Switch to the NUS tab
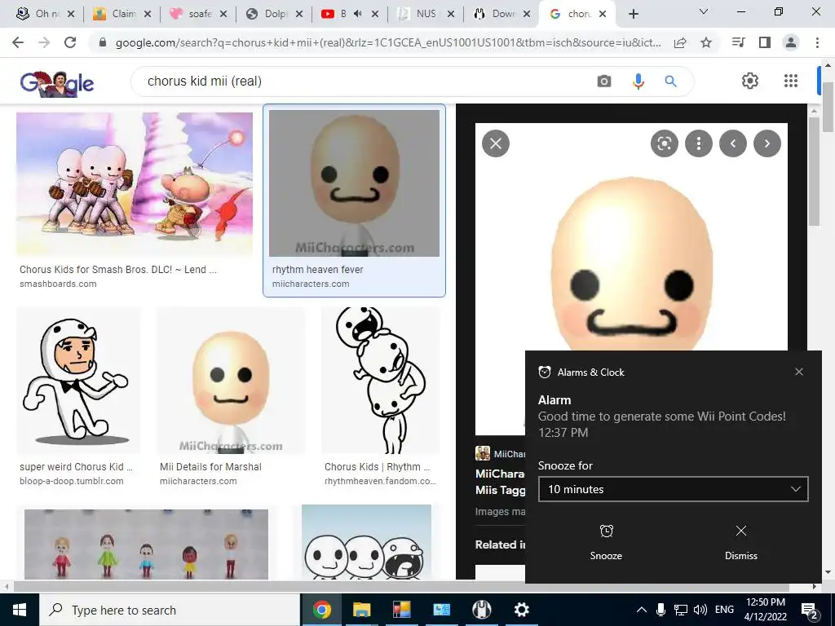The image size is (835, 626). coord(425,14)
